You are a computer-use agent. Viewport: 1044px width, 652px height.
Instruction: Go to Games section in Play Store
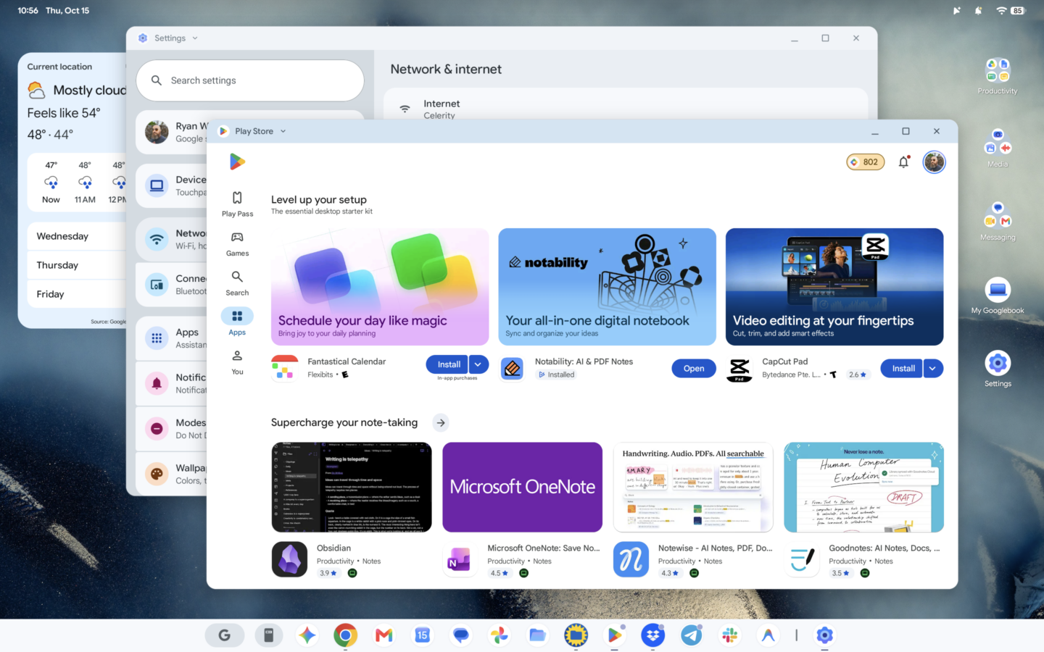click(x=237, y=243)
